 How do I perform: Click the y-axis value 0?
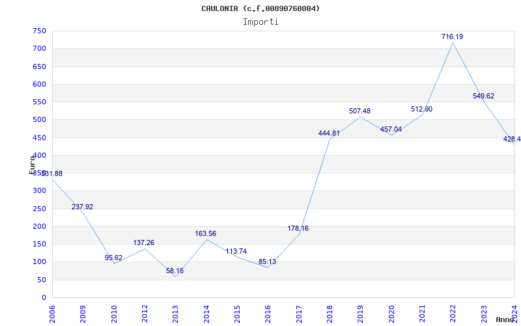click(x=44, y=298)
